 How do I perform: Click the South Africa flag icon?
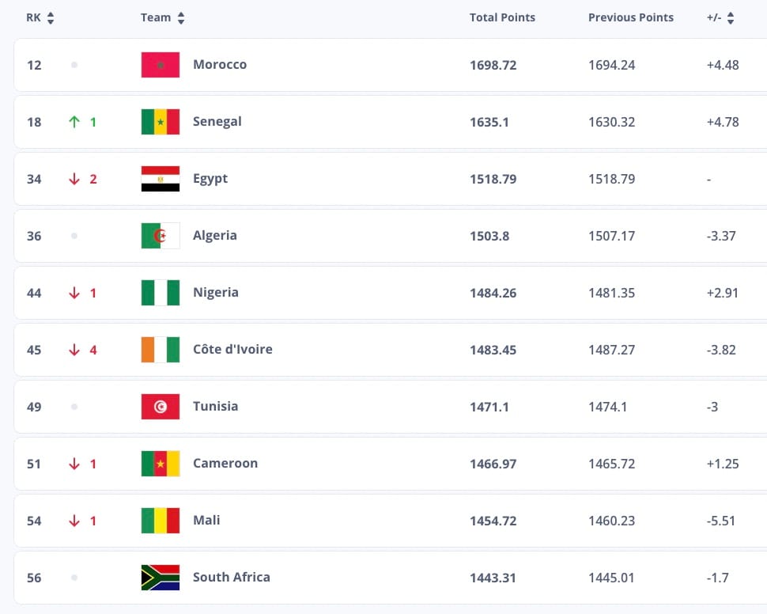click(x=161, y=578)
